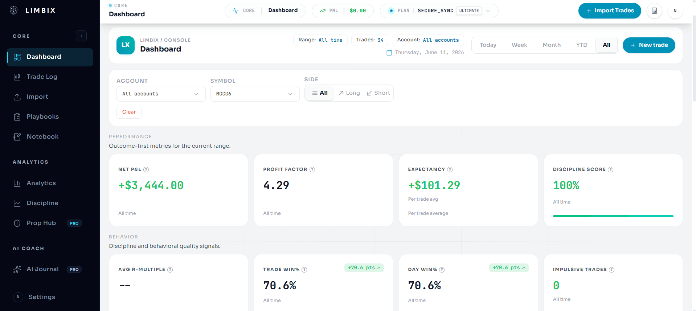Click the Trade Win% help icon
This screenshot has width=696, height=311.
coord(304,270)
